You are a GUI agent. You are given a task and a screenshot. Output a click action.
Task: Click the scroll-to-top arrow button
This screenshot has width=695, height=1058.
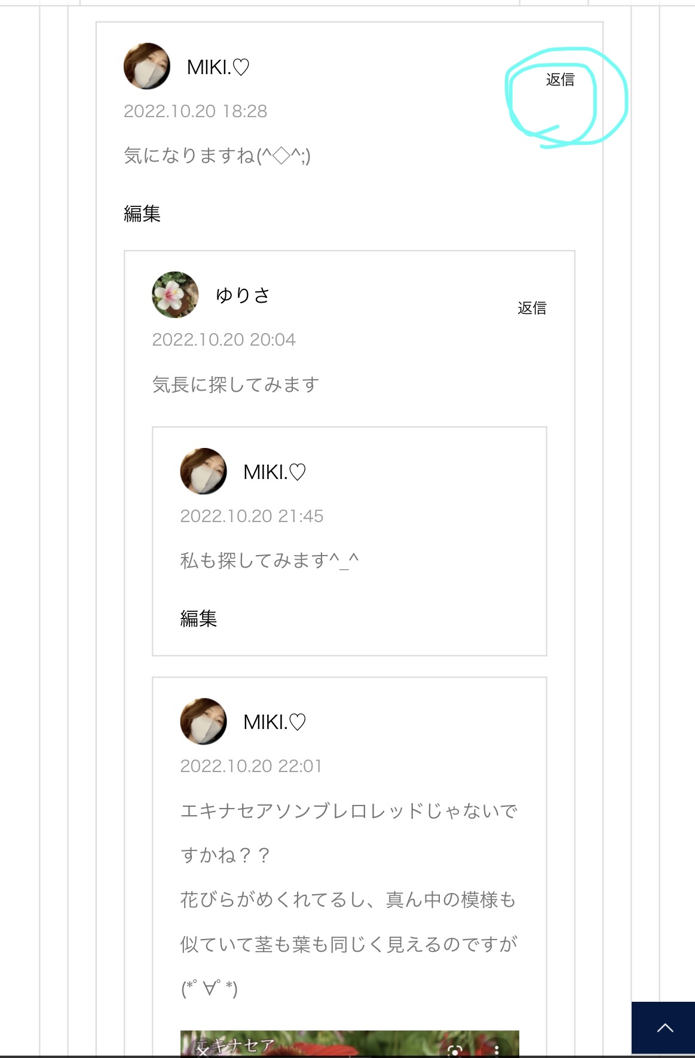point(663,1028)
